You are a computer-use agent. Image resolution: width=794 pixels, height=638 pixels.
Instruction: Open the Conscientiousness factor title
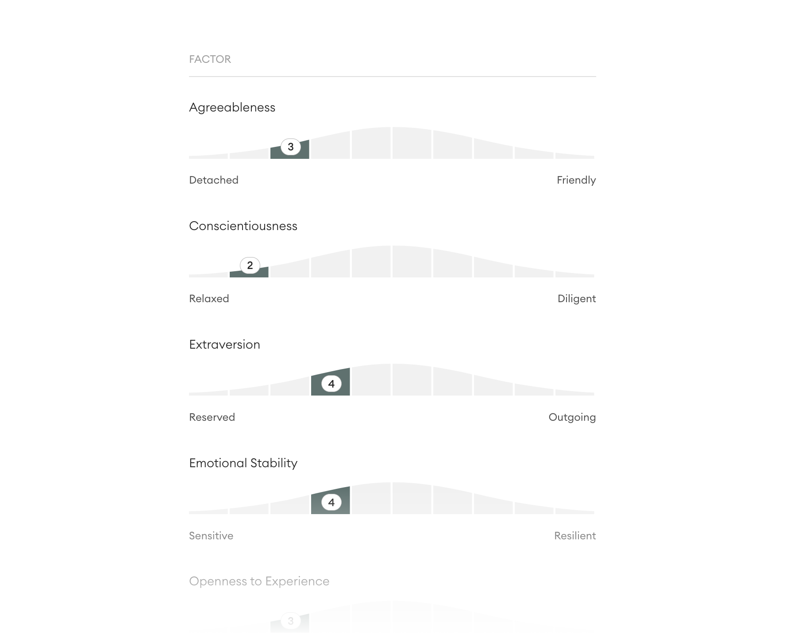click(x=243, y=226)
